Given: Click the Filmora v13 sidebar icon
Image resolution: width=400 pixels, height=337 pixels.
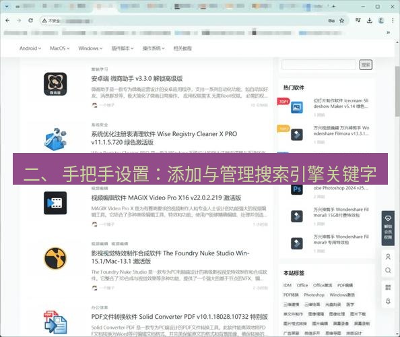Looking at the screenshot, I should pos(297,135).
